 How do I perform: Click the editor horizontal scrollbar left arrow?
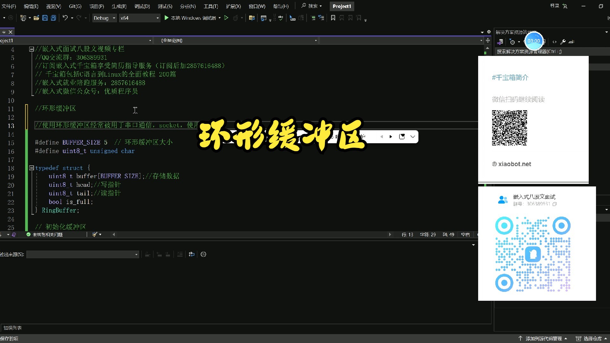click(114, 234)
